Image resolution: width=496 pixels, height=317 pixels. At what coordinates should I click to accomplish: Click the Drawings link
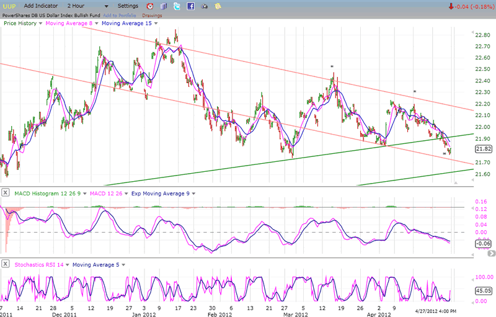[151, 14]
